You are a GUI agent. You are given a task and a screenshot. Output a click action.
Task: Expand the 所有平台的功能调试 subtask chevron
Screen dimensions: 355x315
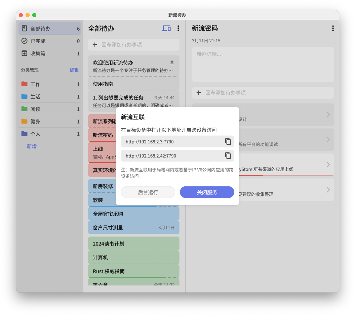click(328, 139)
